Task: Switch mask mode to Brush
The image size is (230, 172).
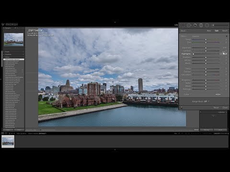Action: [x=225, y=31]
